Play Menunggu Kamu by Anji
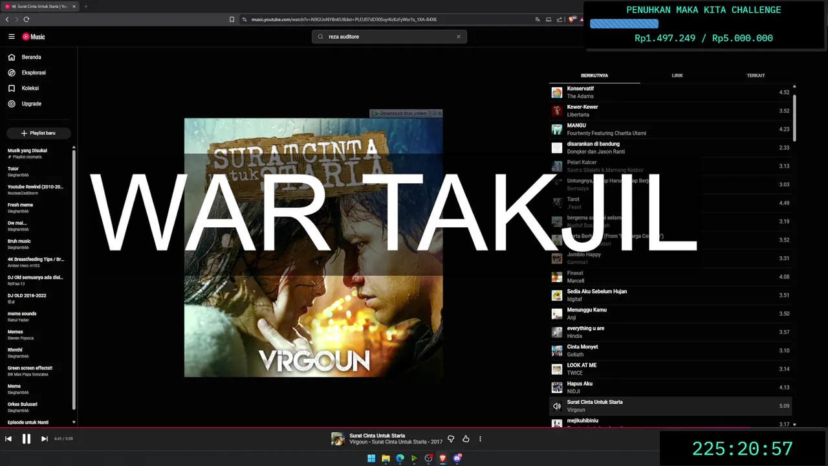The image size is (828, 466). point(670,314)
